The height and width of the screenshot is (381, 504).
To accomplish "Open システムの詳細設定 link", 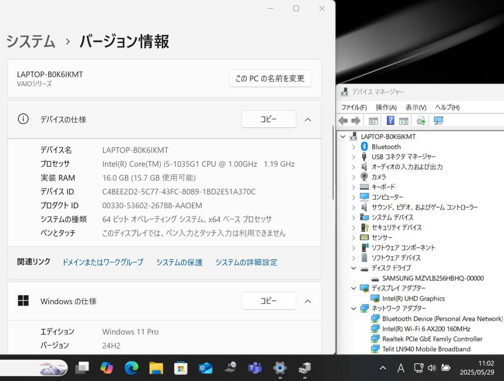I will tap(247, 262).
